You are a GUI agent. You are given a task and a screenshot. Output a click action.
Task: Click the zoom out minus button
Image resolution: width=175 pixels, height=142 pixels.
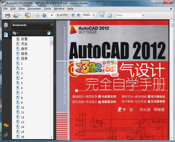point(73,15)
